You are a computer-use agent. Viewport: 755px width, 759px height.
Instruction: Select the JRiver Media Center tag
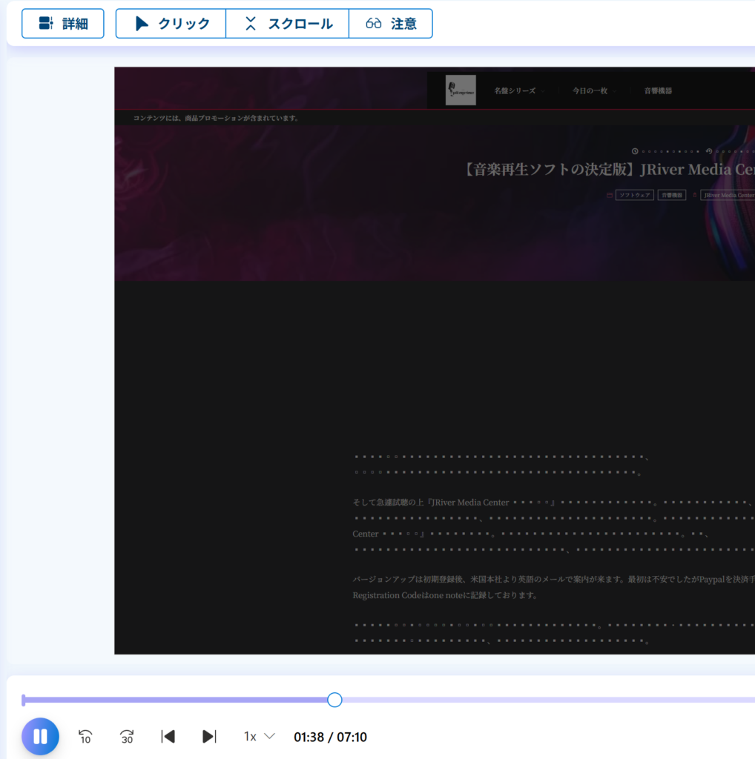728,195
